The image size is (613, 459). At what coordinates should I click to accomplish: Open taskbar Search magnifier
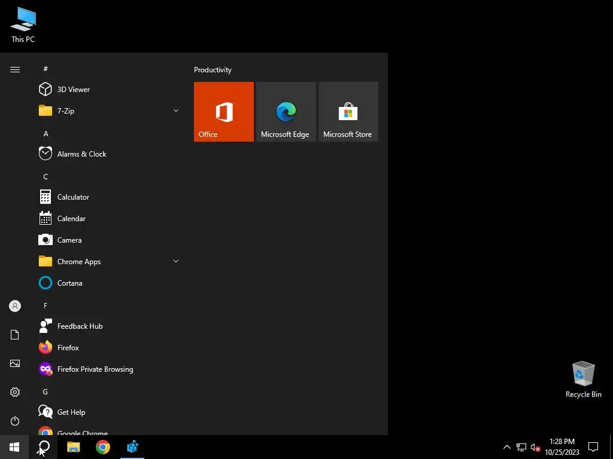(x=44, y=447)
